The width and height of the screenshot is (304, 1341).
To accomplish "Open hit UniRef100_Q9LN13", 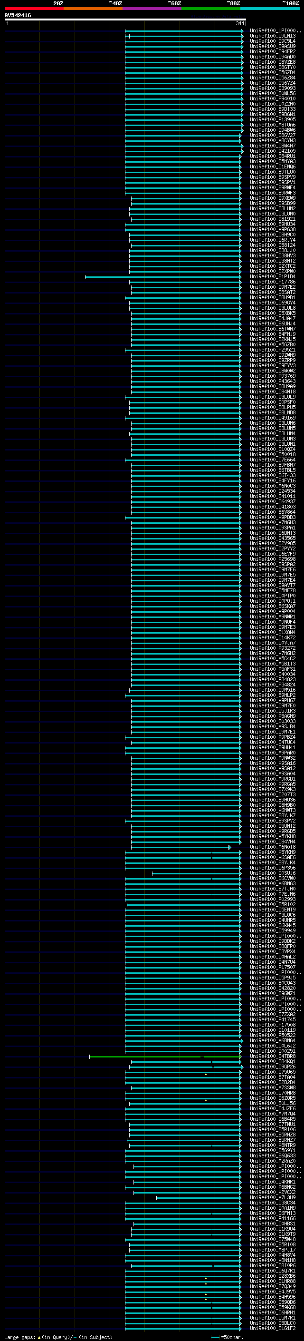I will pyautogui.click(x=272, y=36).
